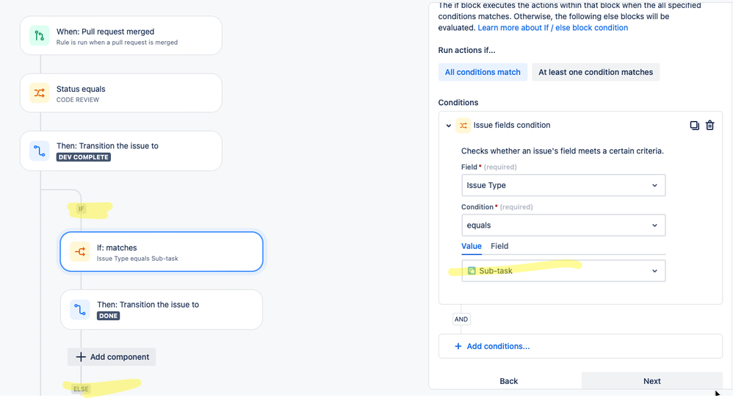Select the Transition to DEV COMPLETE card
Screen dimensions: 733x398
click(121, 151)
